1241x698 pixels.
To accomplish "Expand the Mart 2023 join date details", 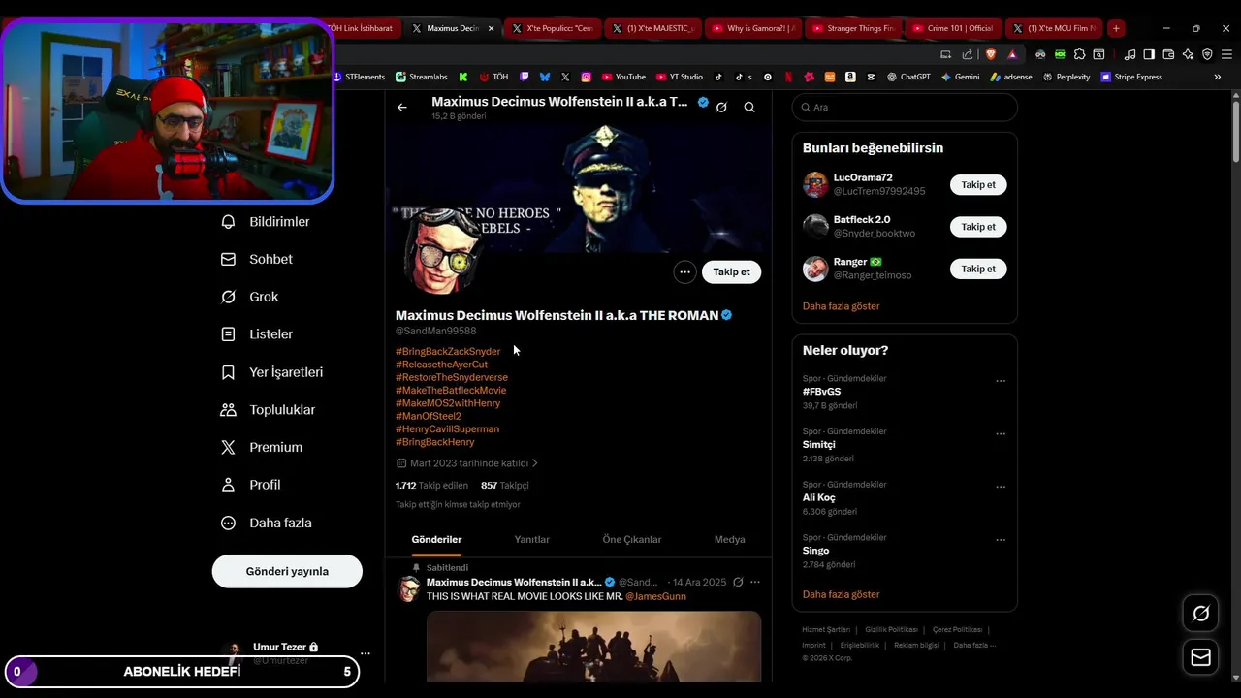I will coord(467,463).
